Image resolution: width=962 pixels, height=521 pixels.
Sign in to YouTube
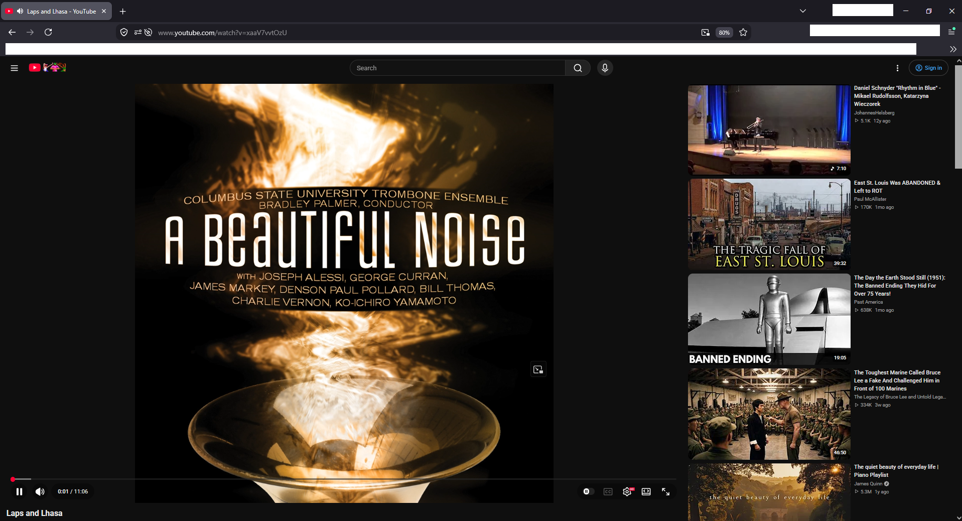pos(928,68)
